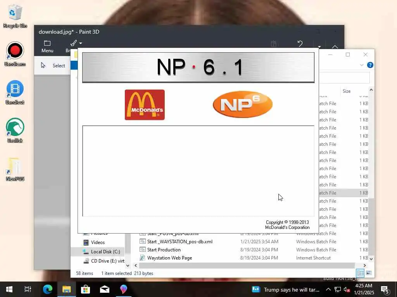Click the File Explorer search box
The width and height of the screenshot is (397, 297).
[x=344, y=78]
